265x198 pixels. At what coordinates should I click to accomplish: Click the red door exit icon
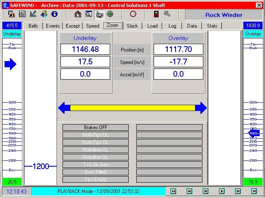[156, 14]
